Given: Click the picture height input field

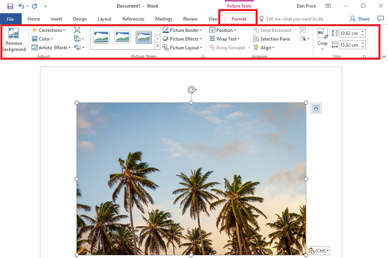Looking at the screenshot, I should [349, 33].
